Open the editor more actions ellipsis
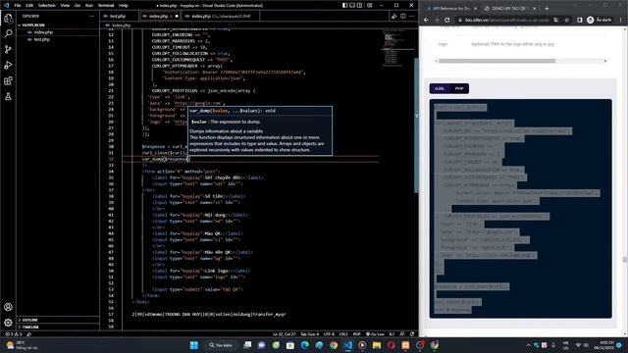 pyautogui.click(x=412, y=16)
